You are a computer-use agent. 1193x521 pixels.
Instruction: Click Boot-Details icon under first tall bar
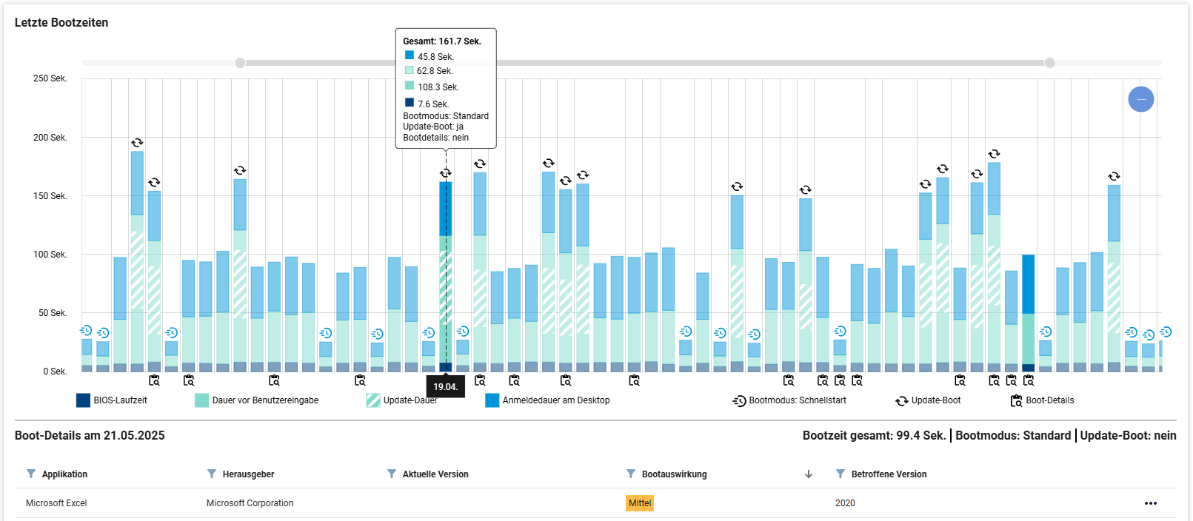tap(154, 380)
